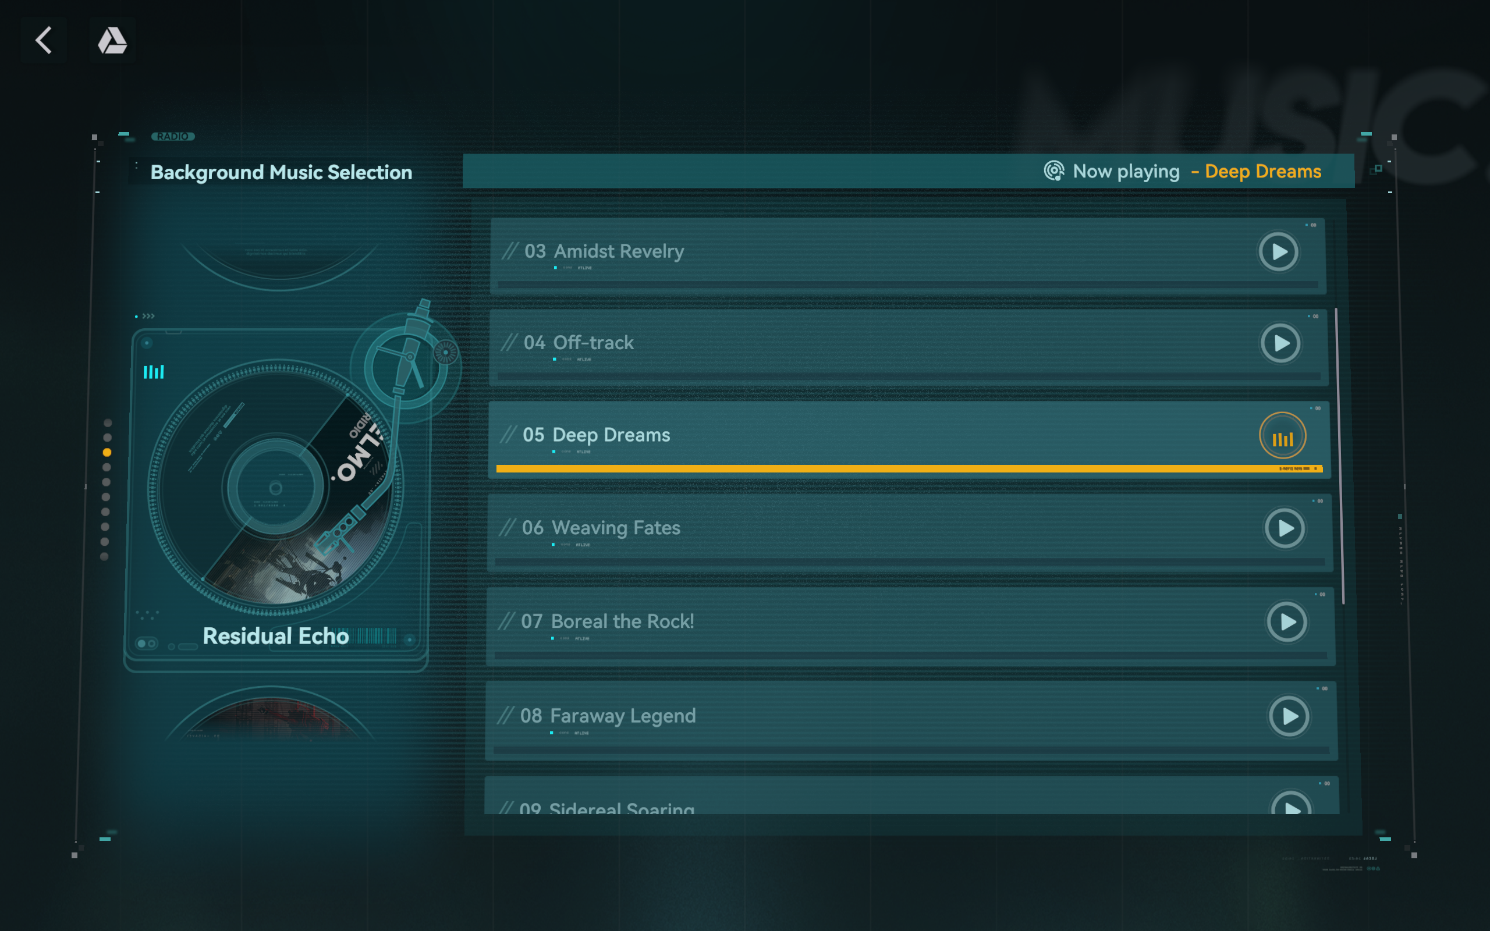Image resolution: width=1490 pixels, height=931 pixels.
Task: Select the bottommost album page dot
Action: coord(104,557)
